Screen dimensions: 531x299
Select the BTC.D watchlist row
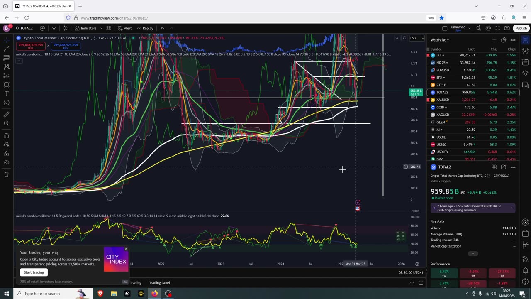pos(473,85)
